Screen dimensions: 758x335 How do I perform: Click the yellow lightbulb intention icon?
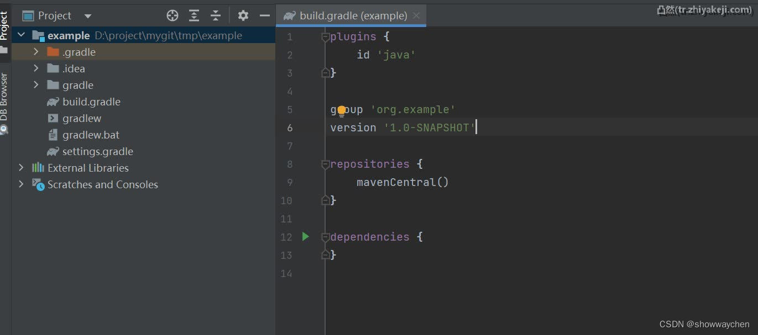342,111
